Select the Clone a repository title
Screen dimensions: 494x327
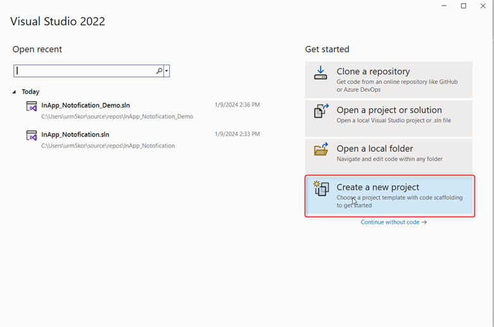373,71
